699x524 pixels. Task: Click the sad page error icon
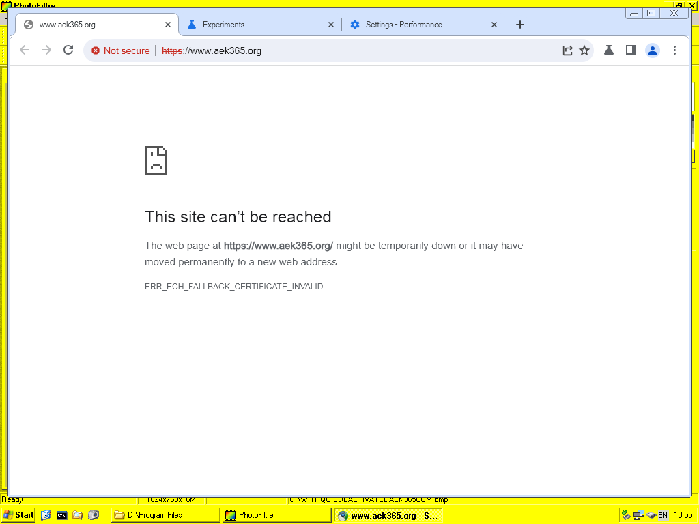pos(156,160)
